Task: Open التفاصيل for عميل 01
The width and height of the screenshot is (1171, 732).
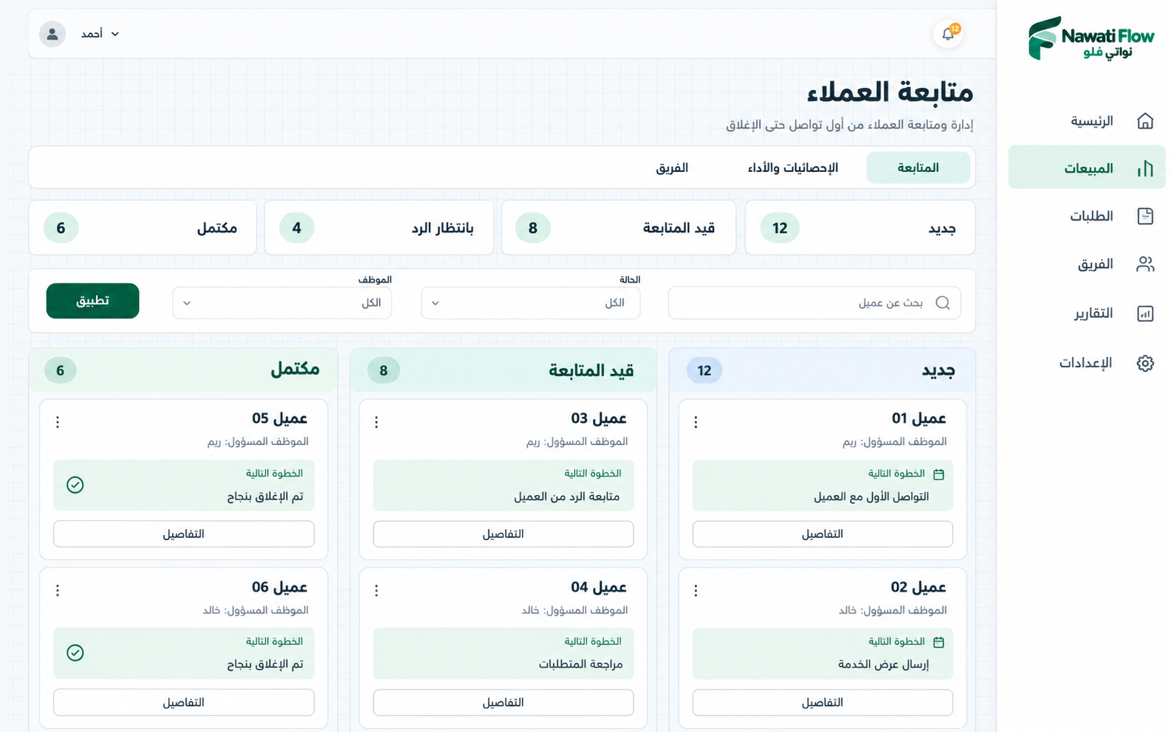Action: point(823,534)
